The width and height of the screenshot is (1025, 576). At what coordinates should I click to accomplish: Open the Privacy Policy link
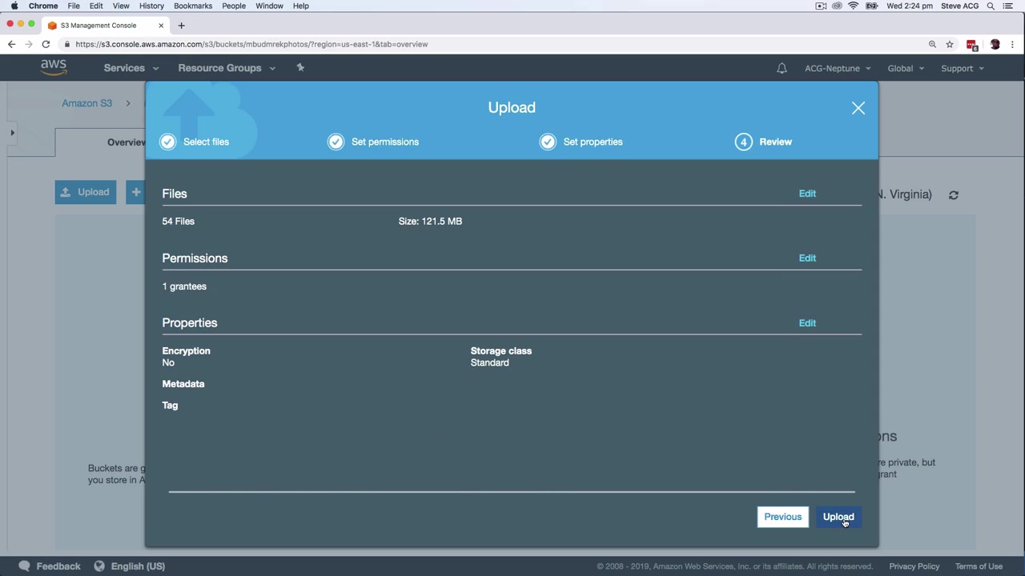(914, 566)
